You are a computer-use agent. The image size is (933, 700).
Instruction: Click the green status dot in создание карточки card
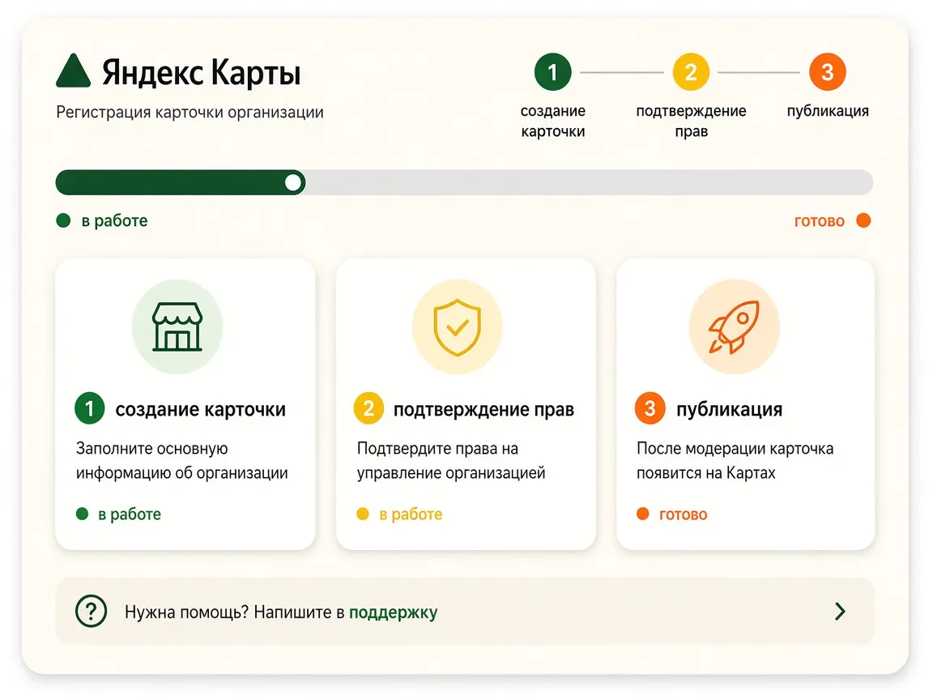pyautogui.click(x=82, y=514)
